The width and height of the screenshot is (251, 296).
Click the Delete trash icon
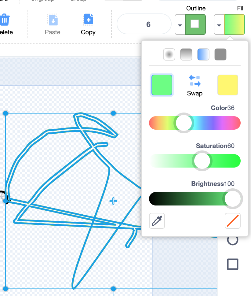pyautogui.click(x=4, y=20)
